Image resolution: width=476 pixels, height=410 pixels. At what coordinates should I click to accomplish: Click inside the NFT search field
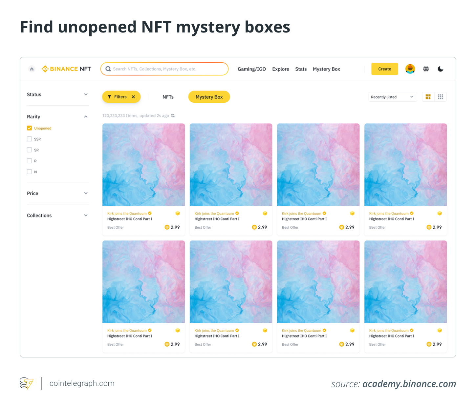(x=164, y=69)
